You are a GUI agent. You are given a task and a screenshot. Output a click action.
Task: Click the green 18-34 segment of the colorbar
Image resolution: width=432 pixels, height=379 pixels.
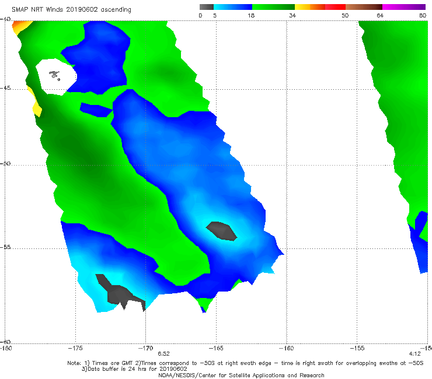(x=273, y=7)
